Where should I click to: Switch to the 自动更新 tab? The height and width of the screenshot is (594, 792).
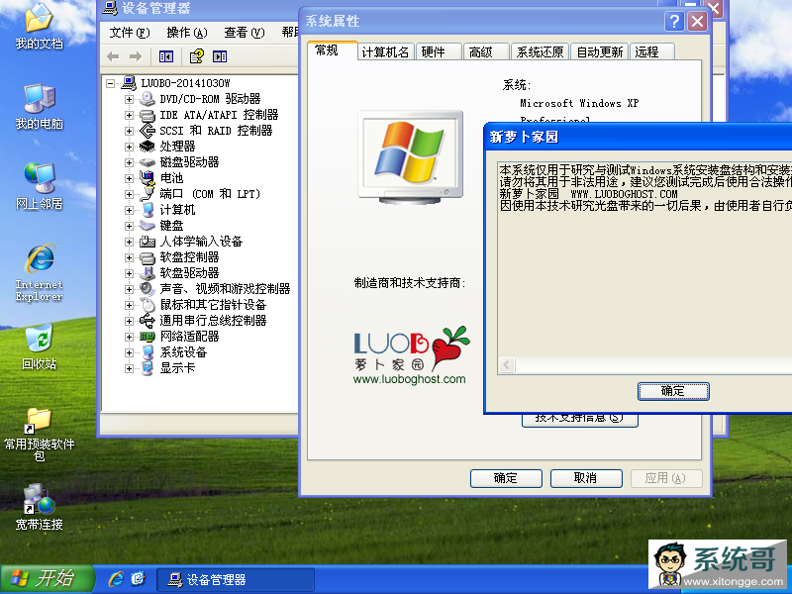(x=600, y=52)
